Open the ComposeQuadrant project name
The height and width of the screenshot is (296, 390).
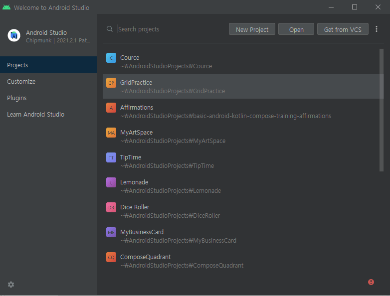pyautogui.click(x=145, y=257)
